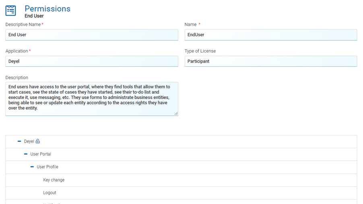Viewport: 363px width, 204px height.
Task: Click the Description textarea resize handle
Action: click(x=176, y=113)
